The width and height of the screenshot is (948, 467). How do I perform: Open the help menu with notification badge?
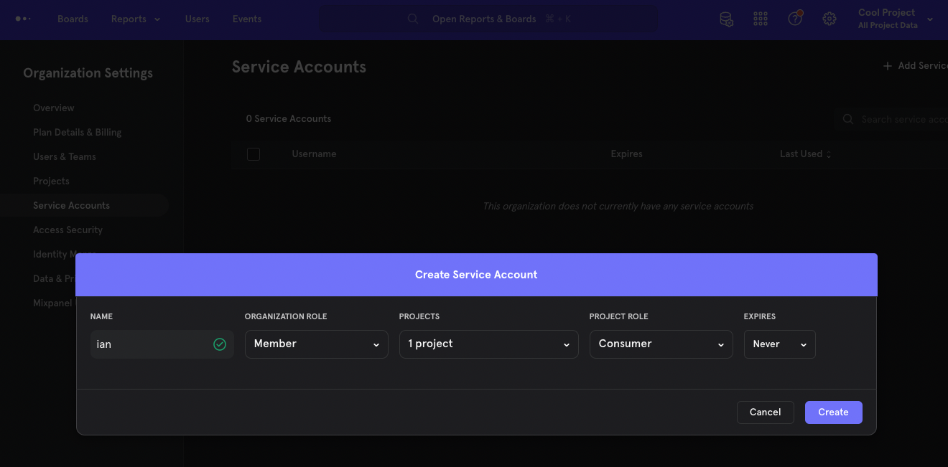(x=794, y=19)
